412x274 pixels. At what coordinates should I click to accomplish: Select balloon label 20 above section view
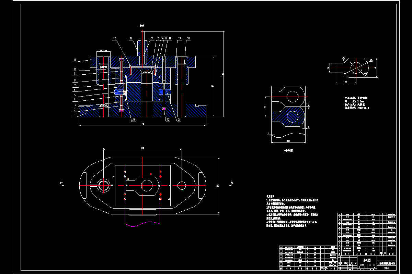[x=188, y=38]
